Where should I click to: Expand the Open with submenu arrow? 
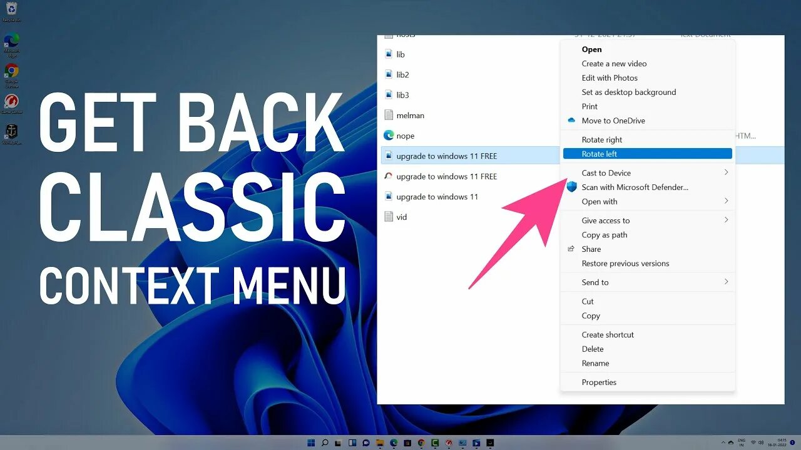point(727,201)
